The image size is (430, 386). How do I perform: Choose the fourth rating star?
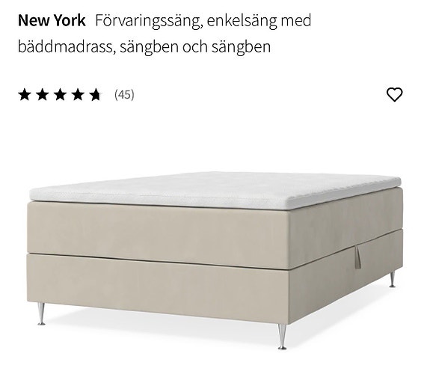click(x=78, y=95)
